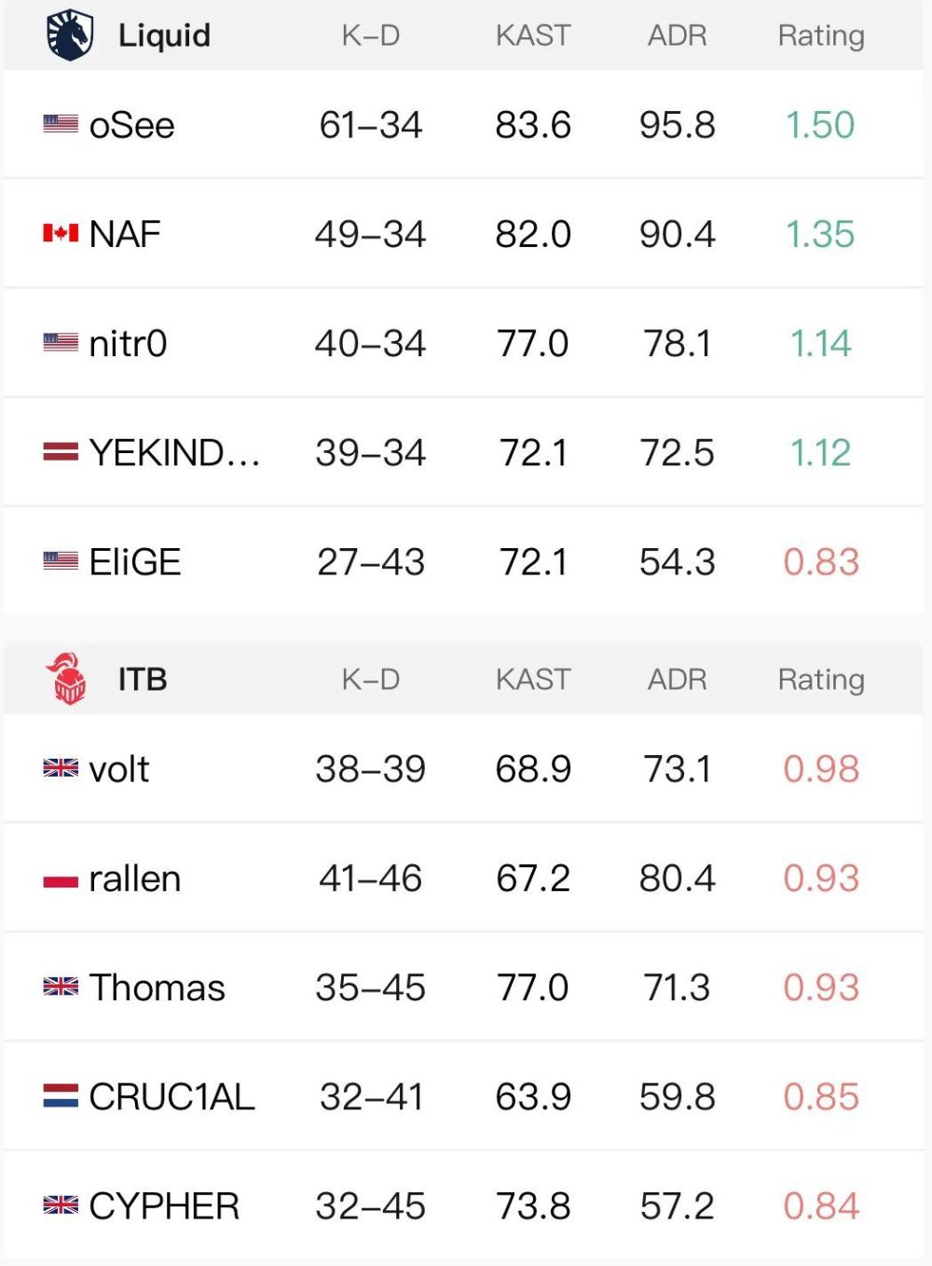This screenshot has height=1266, width=932.
Task: Sort Liquid table by Rating column
Action: point(821,35)
